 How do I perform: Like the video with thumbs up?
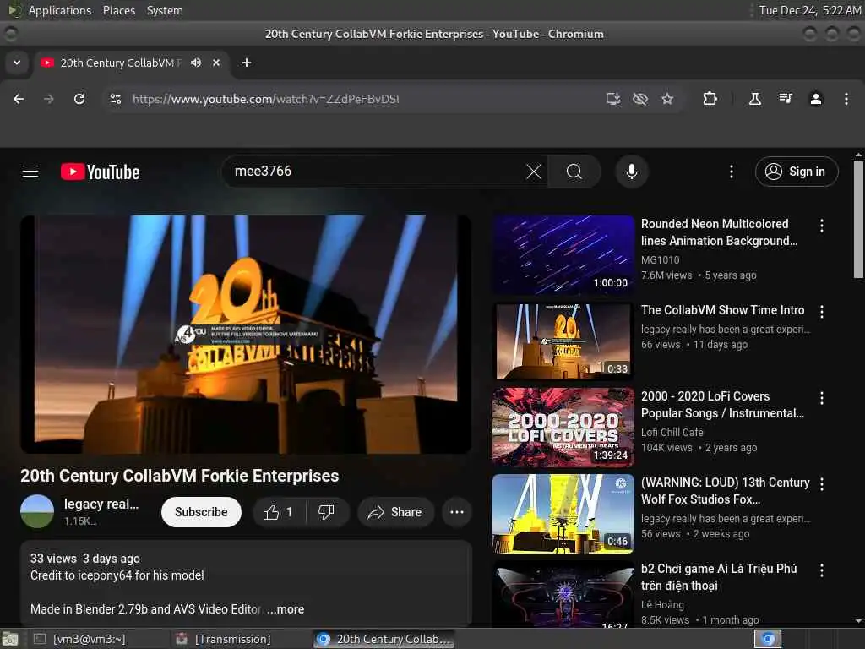click(x=279, y=512)
